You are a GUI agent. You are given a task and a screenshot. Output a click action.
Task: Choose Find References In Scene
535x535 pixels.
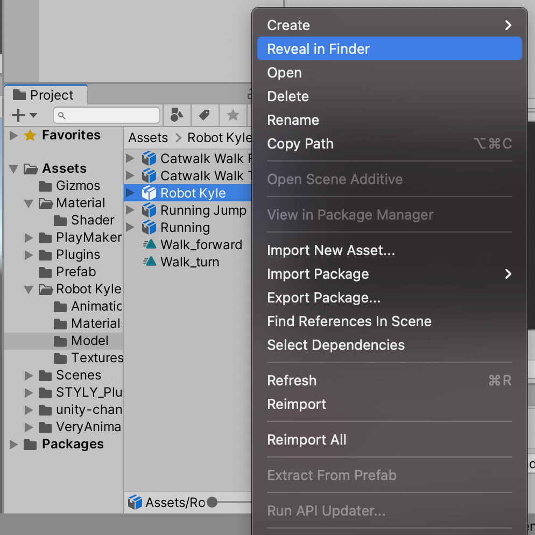click(x=390, y=321)
